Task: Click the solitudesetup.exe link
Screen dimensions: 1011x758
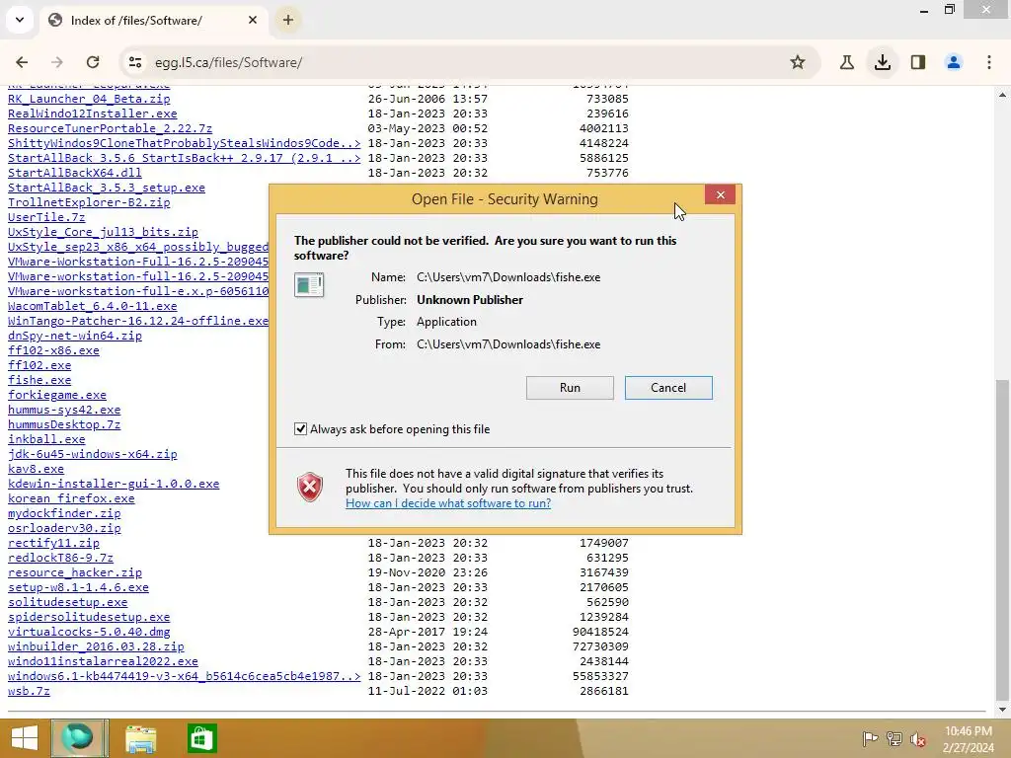Action: (68, 603)
